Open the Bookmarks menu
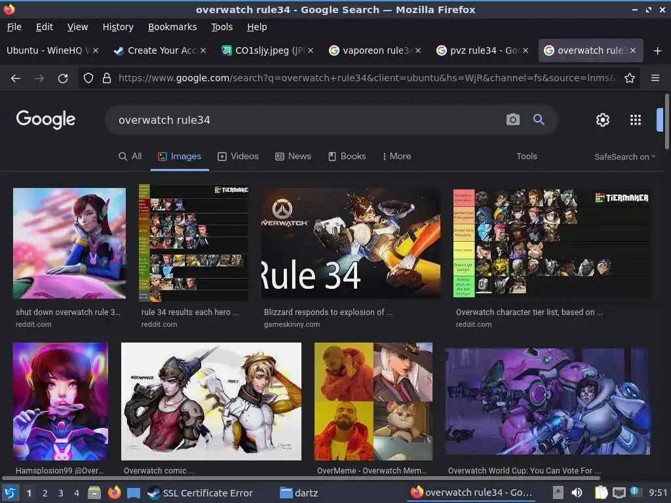671x503 pixels. click(x=172, y=27)
